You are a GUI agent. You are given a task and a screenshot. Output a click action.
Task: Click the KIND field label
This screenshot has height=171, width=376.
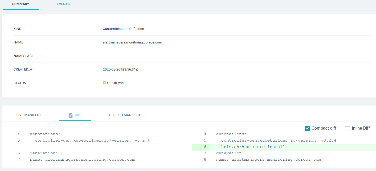coord(17,29)
